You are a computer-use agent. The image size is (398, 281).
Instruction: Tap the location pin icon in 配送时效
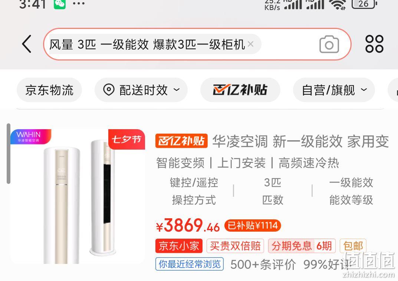coord(109,90)
